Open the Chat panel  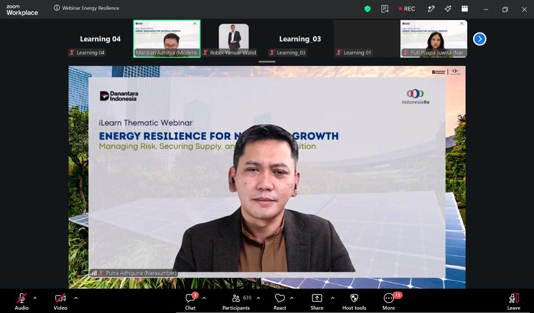(191, 298)
